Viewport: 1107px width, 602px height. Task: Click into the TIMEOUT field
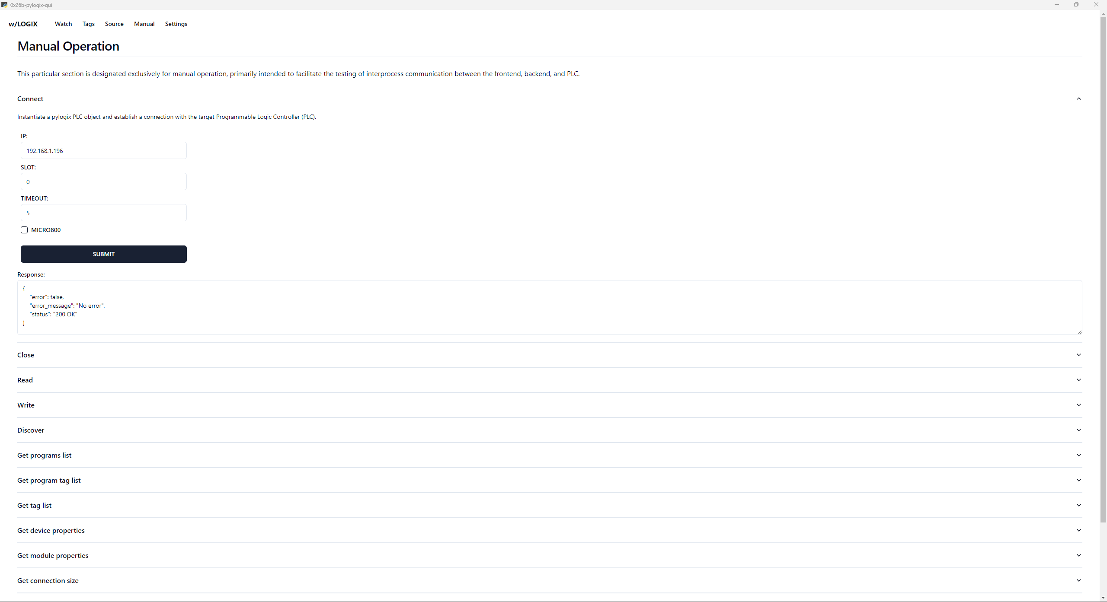(104, 213)
